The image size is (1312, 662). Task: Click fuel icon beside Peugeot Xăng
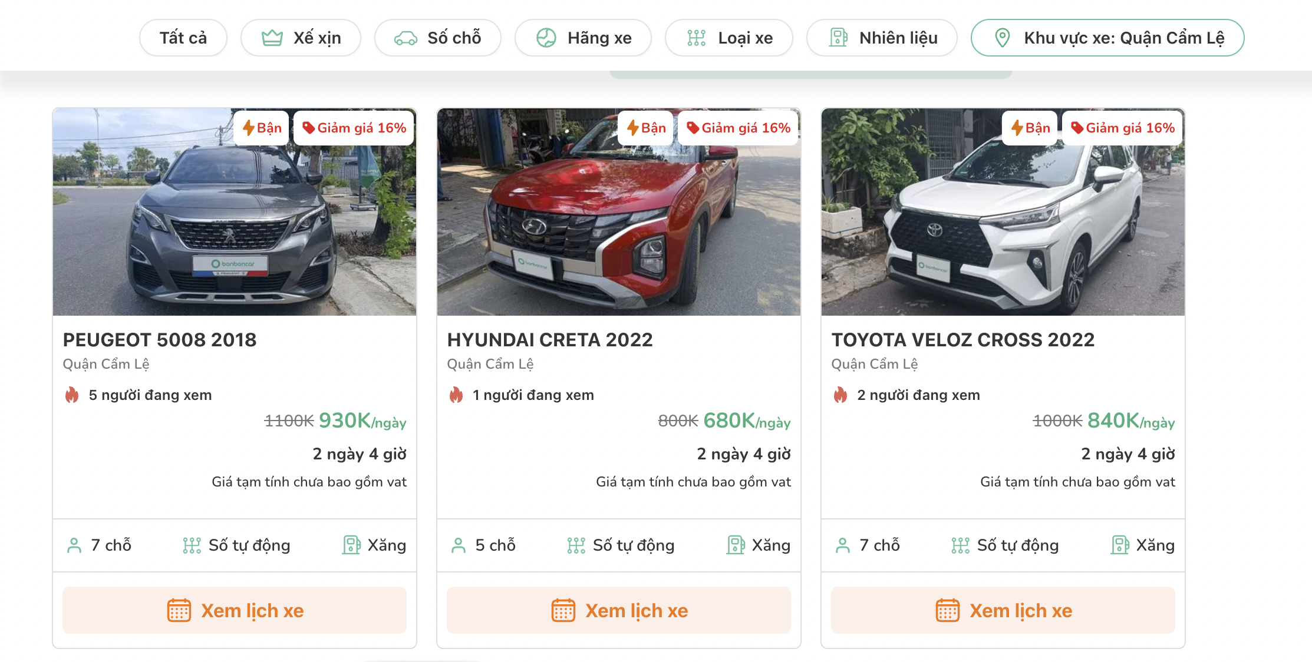(x=351, y=545)
